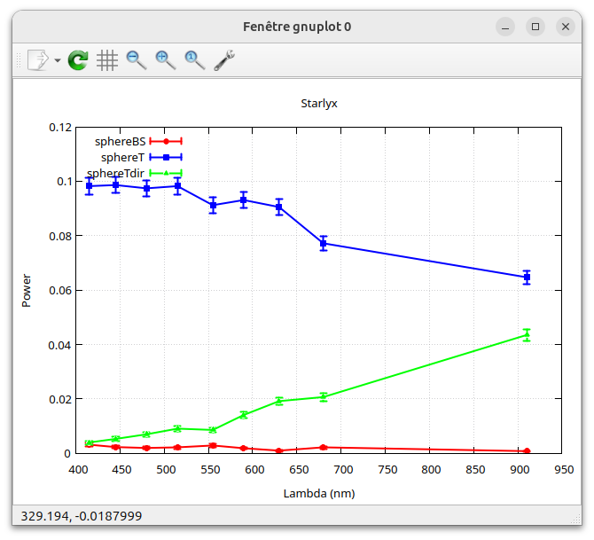Click the 950 x-axis tick label
The width and height of the screenshot is (594, 540).
(564, 470)
